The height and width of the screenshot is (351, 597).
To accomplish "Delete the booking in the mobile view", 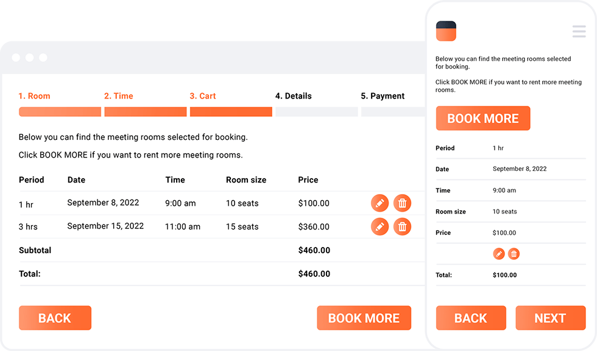I will pyautogui.click(x=514, y=254).
